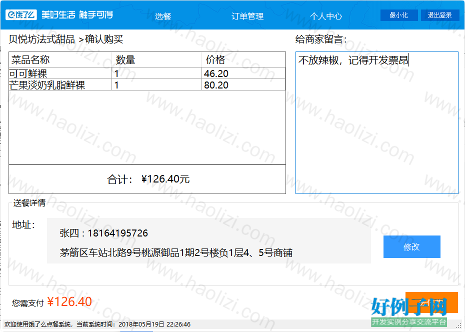Click the 菜品名称 column header

click(x=60, y=59)
